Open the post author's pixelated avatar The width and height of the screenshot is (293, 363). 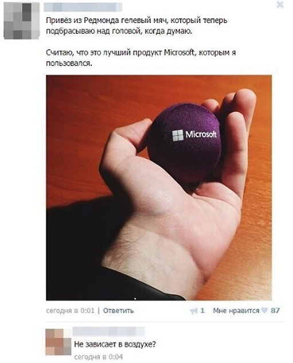pyautogui.click(x=22, y=21)
